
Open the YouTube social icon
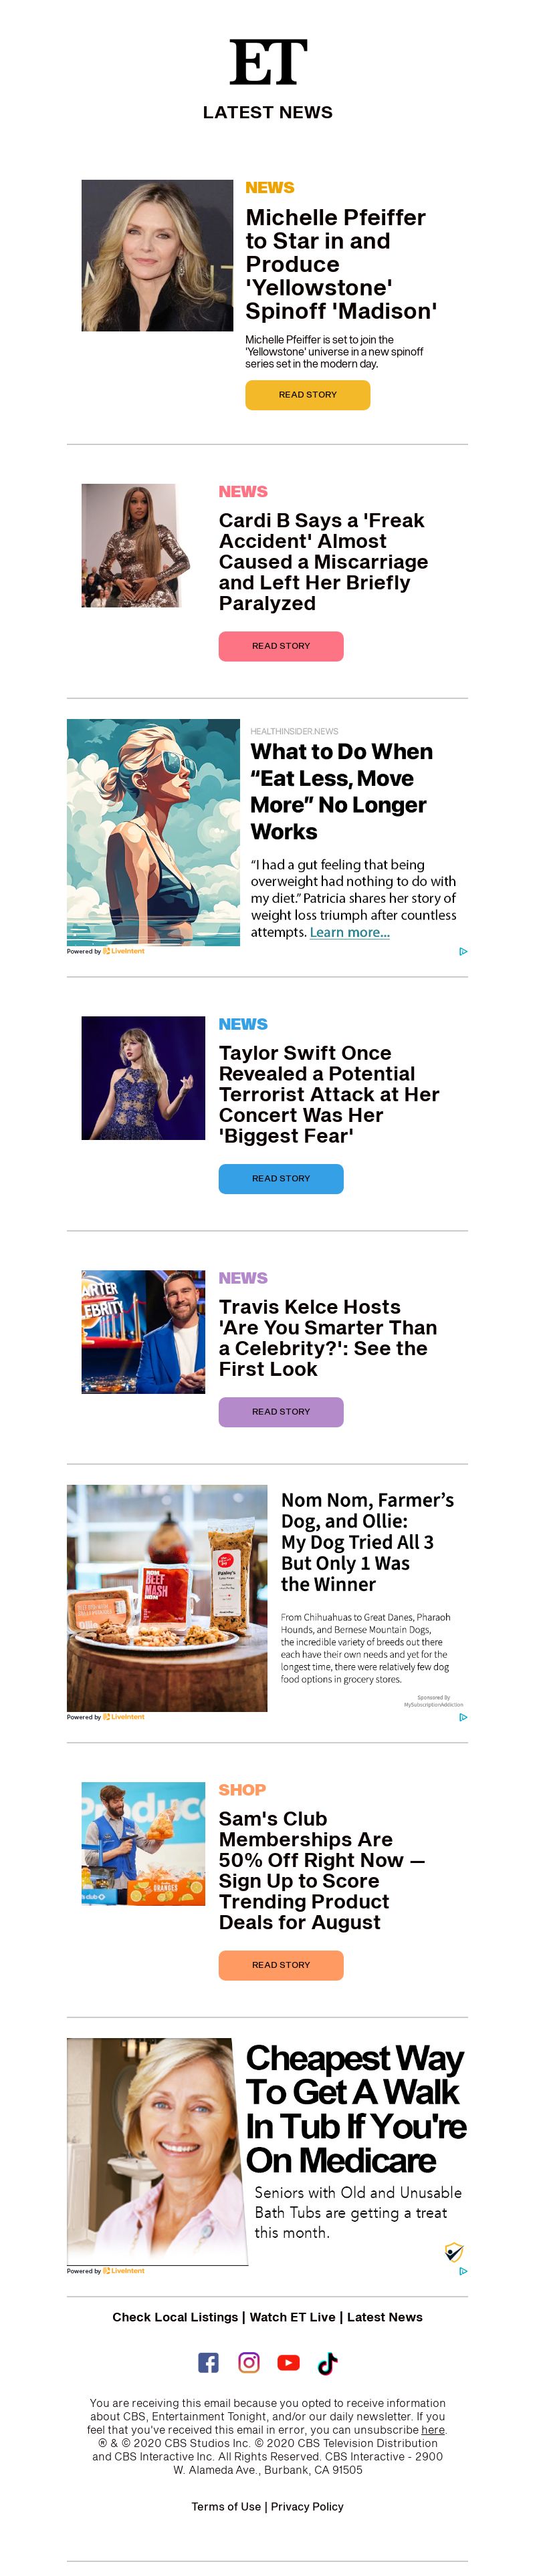click(289, 2363)
